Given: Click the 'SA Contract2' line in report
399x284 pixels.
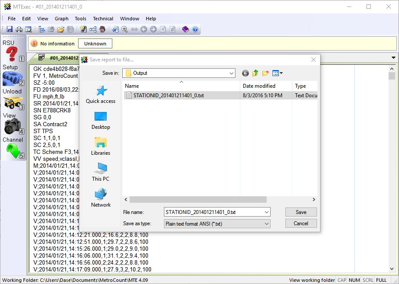Looking at the screenshot, I should click(x=50, y=124).
